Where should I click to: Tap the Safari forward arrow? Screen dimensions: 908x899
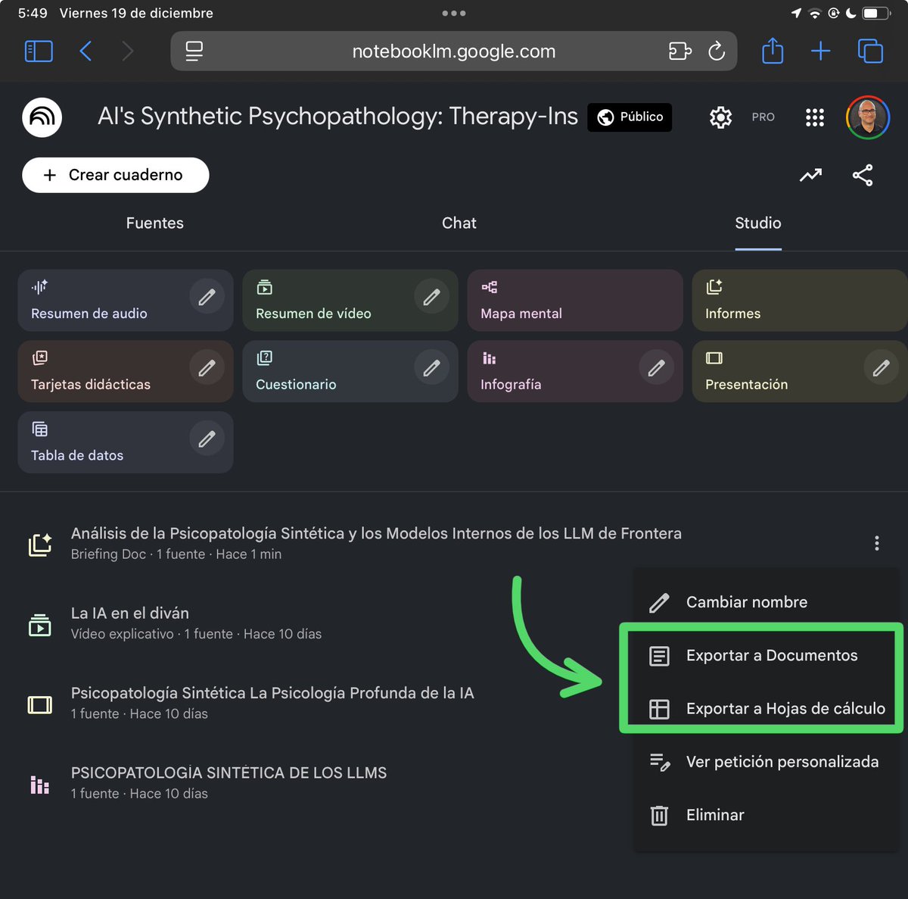[x=127, y=52]
